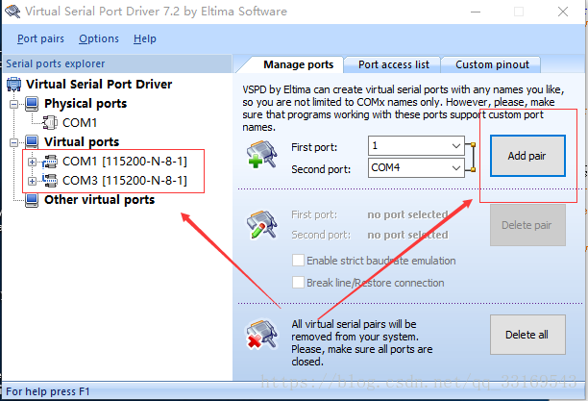Select the Virtual ports tree label
Screen dimensions: 588x401
pos(82,142)
